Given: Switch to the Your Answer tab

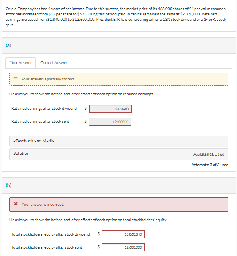Looking at the screenshot, I should pyautogui.click(x=21, y=63).
